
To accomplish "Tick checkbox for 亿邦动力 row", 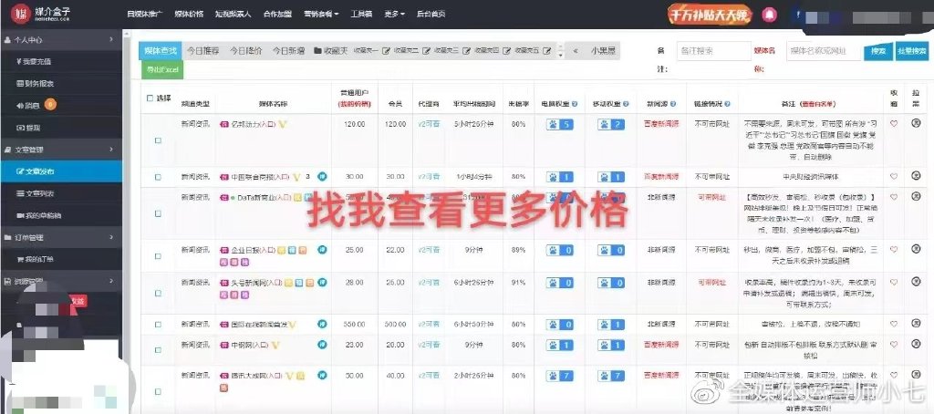I will [158, 140].
